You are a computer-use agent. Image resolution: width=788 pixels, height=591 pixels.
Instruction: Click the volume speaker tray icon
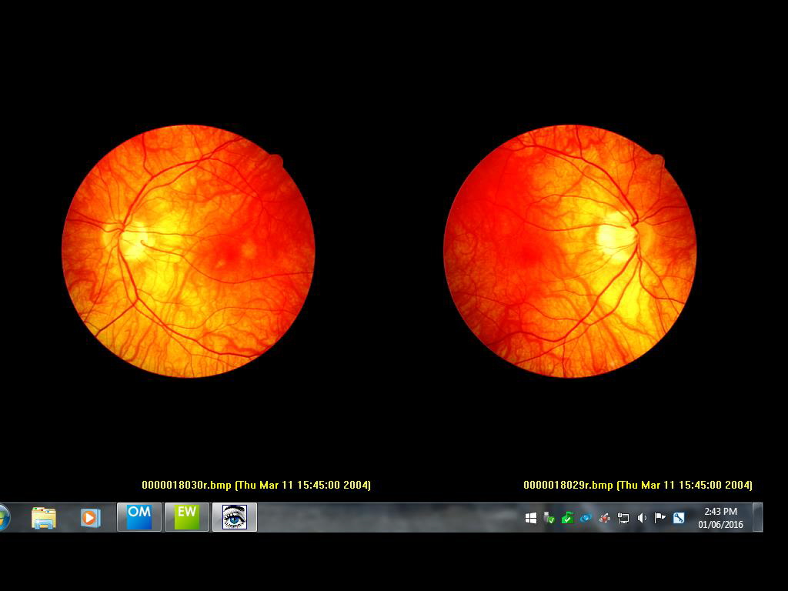pos(642,518)
